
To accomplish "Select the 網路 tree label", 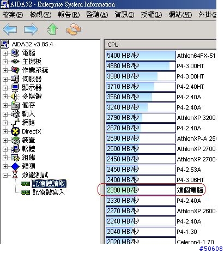I will 28,123.
